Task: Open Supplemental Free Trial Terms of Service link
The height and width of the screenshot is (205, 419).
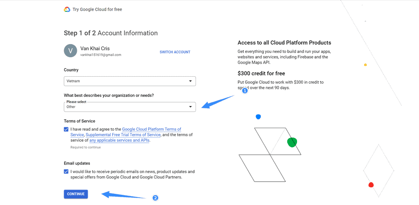Action: tap(123, 135)
